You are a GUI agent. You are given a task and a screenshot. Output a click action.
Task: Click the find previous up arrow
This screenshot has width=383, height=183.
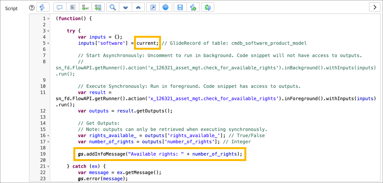coord(138,7)
